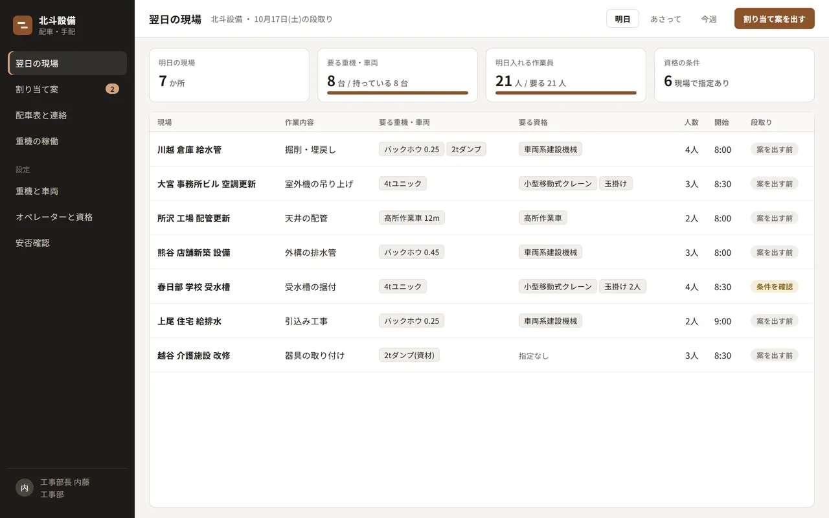
Task: Click the 割り当て案を出す button
Action: [x=775, y=19]
